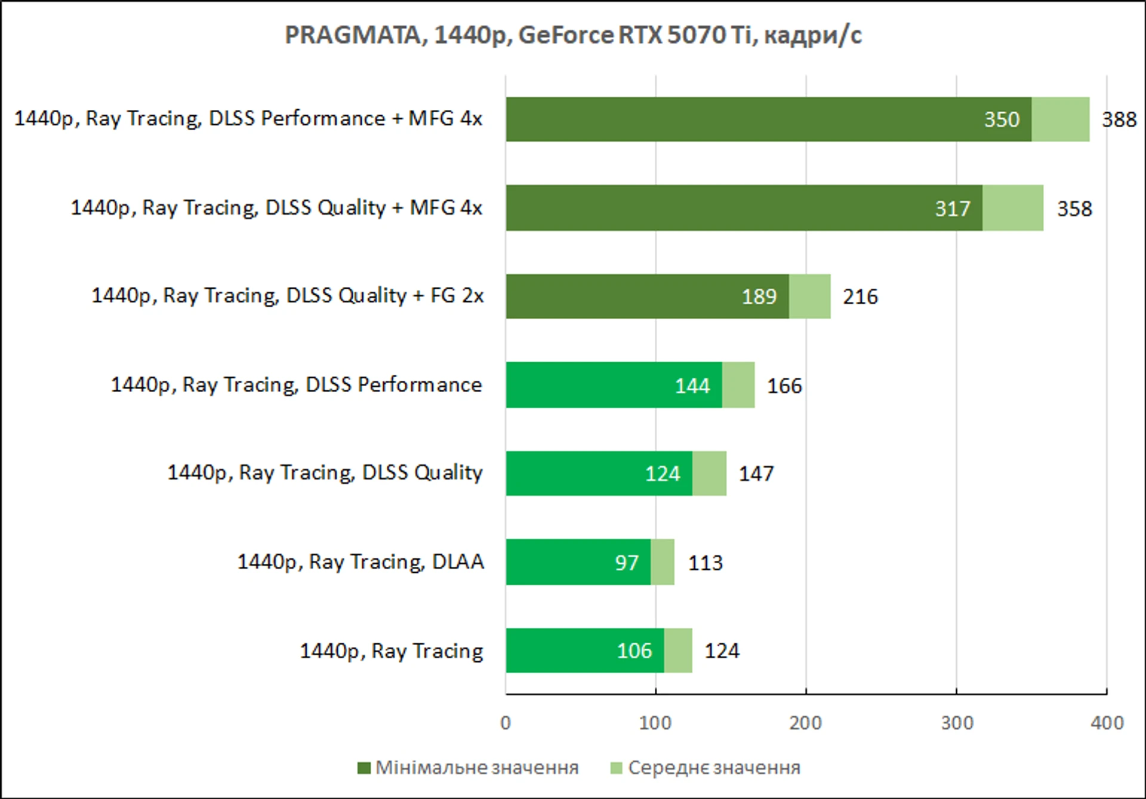This screenshot has height=799, width=1146.
Task: Select the 144 bar for DLSS Performance
Action: point(614,385)
